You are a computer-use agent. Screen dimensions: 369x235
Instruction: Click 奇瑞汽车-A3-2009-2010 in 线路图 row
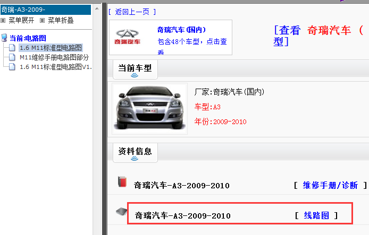coord(182,215)
